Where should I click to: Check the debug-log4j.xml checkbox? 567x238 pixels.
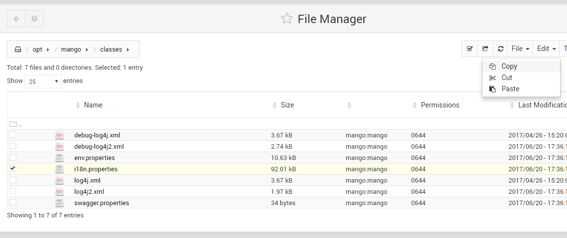click(13, 134)
